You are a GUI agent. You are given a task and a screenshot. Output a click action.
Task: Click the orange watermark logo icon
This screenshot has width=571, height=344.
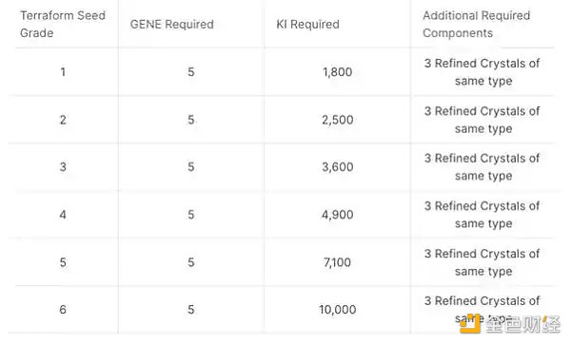pos(471,324)
